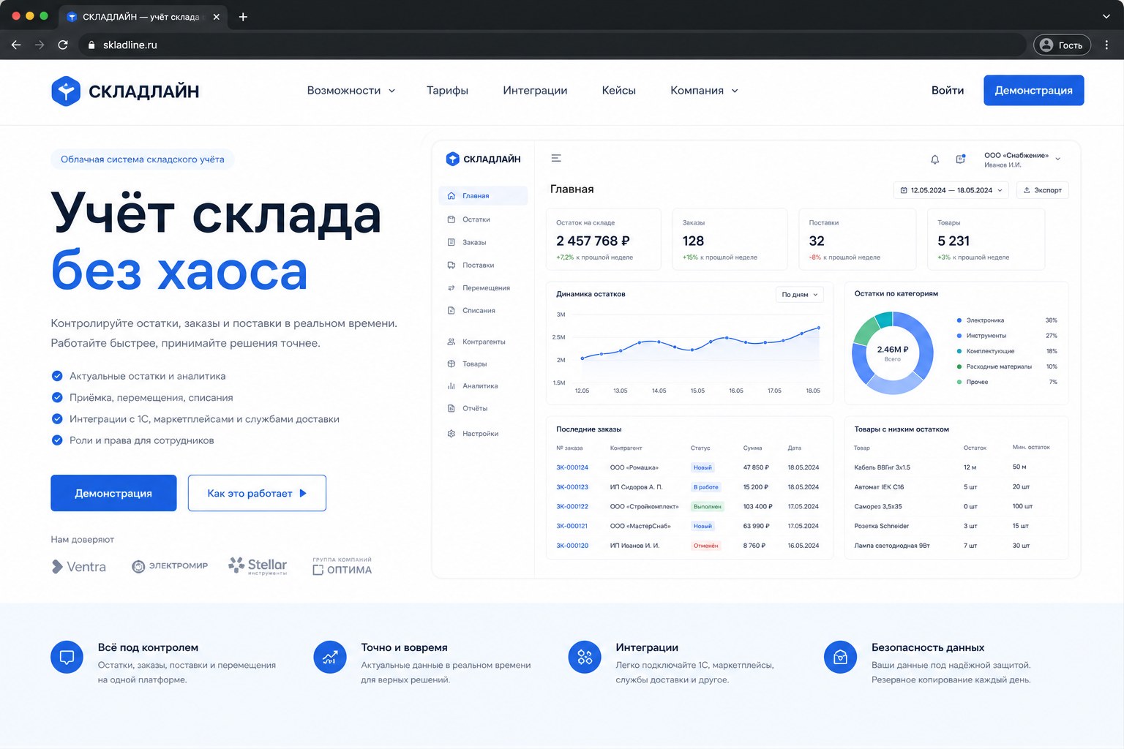Click the Поставки sidebar icon

(452, 265)
